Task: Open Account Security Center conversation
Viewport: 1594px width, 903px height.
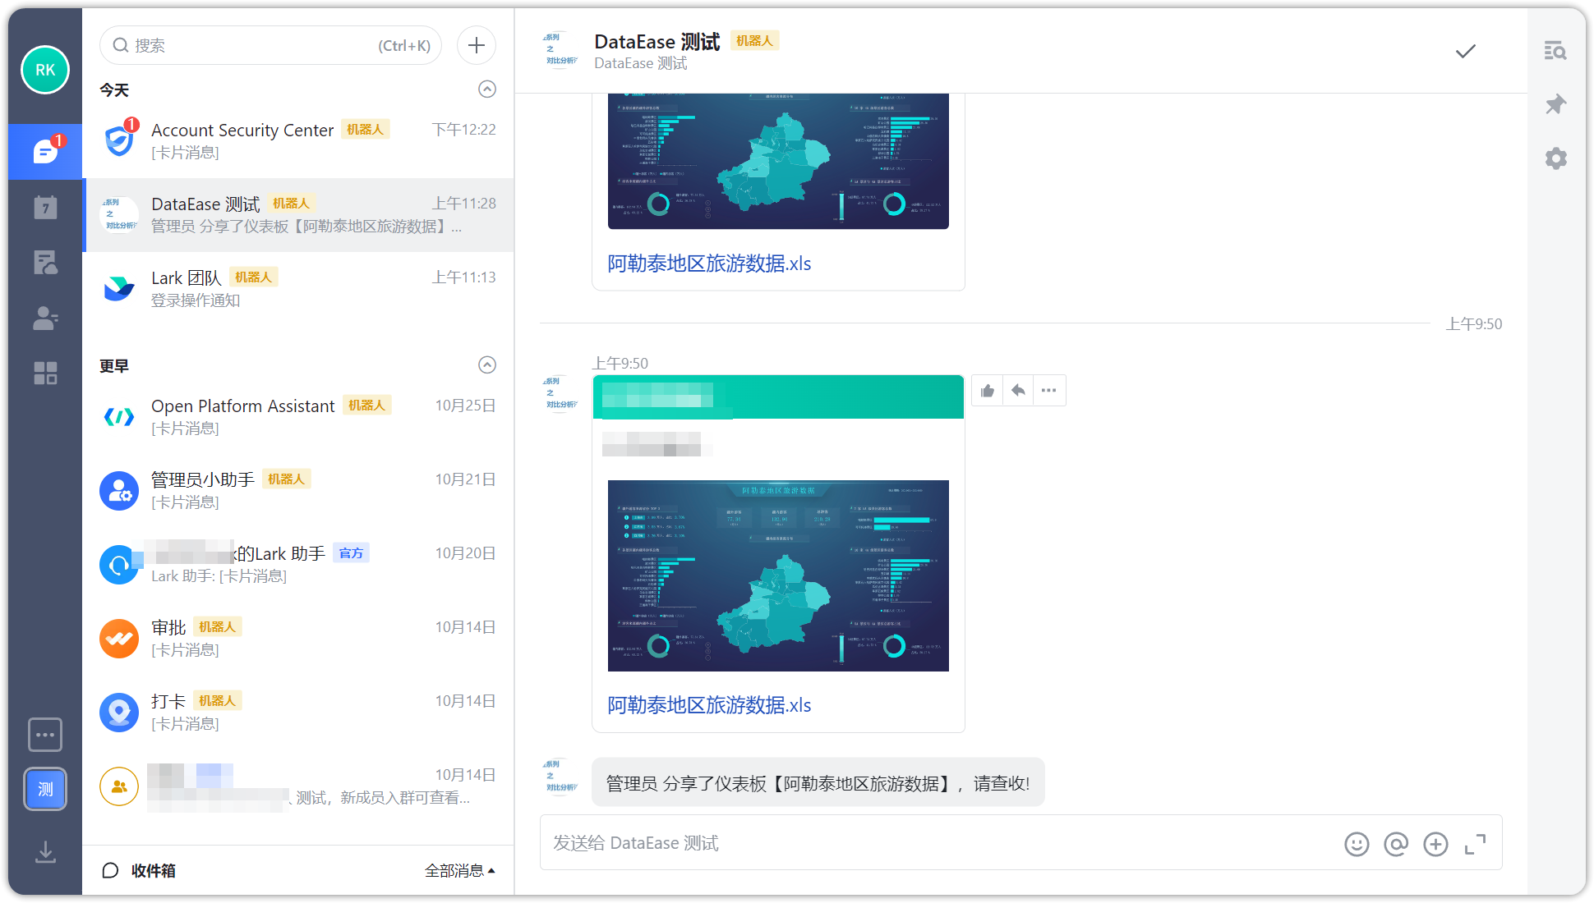Action: coord(298,141)
